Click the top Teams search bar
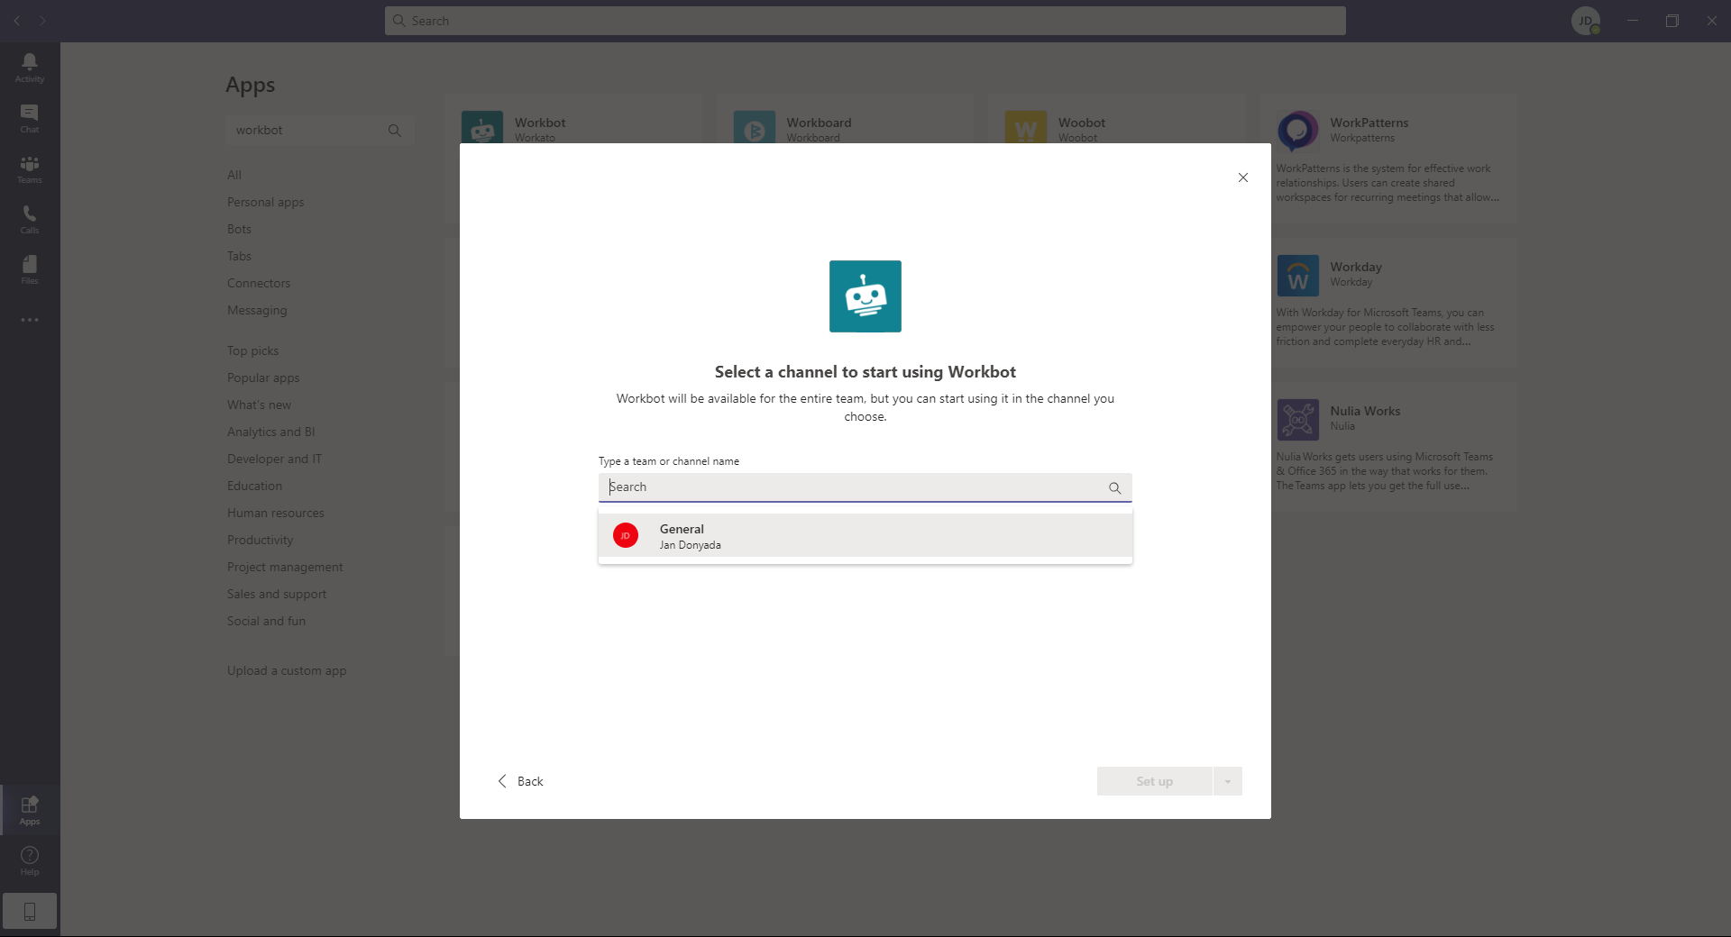The image size is (1731, 937). click(x=865, y=21)
